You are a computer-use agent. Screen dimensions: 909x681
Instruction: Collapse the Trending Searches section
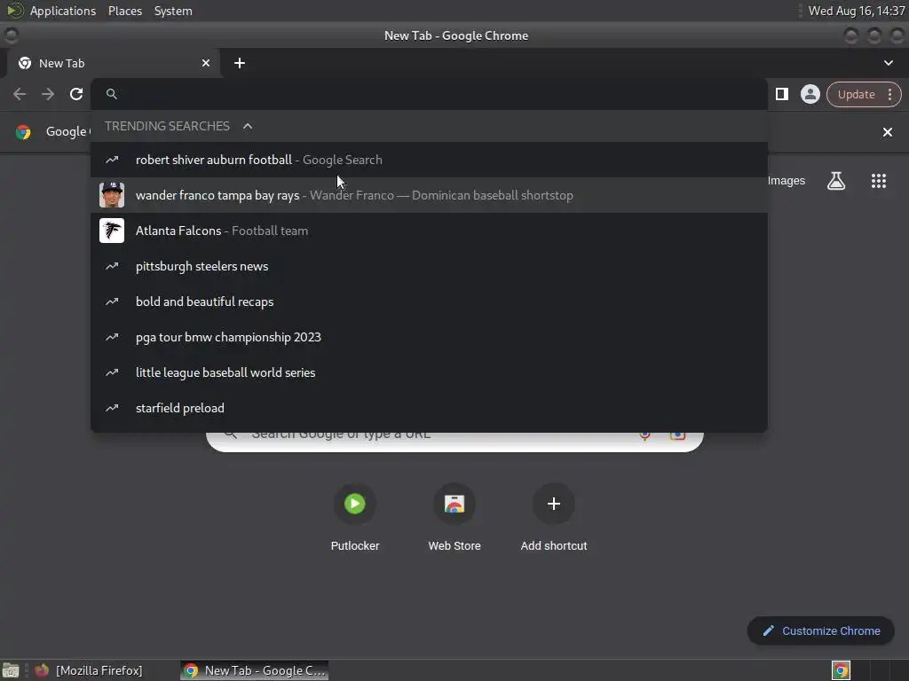[248, 126]
